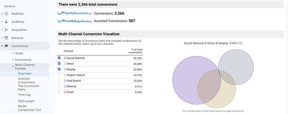Click the Behavior window icon
The image size is (288, 114).
coord(6,38)
